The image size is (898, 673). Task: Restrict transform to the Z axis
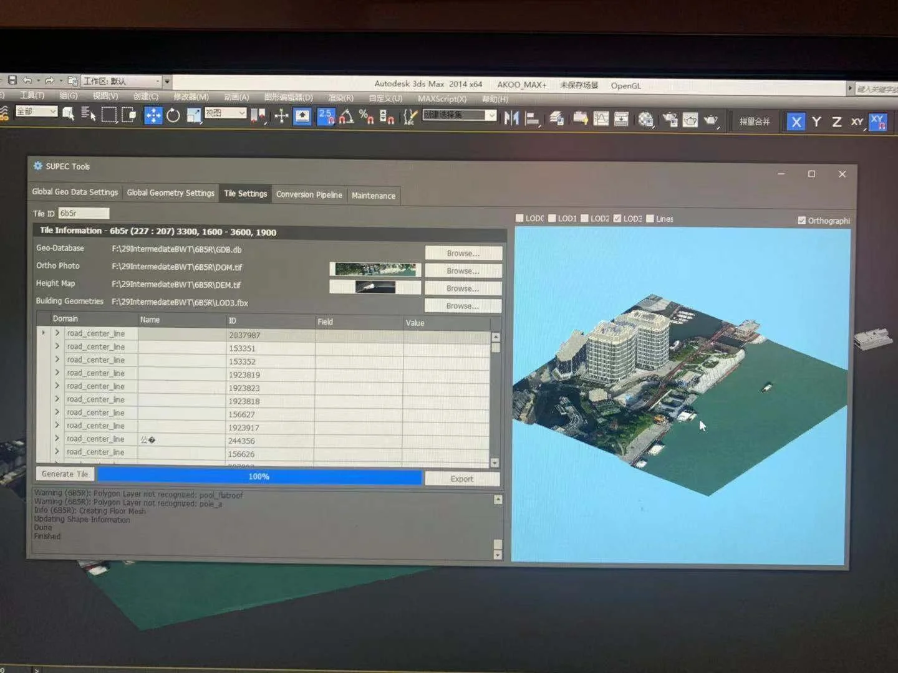pos(837,122)
